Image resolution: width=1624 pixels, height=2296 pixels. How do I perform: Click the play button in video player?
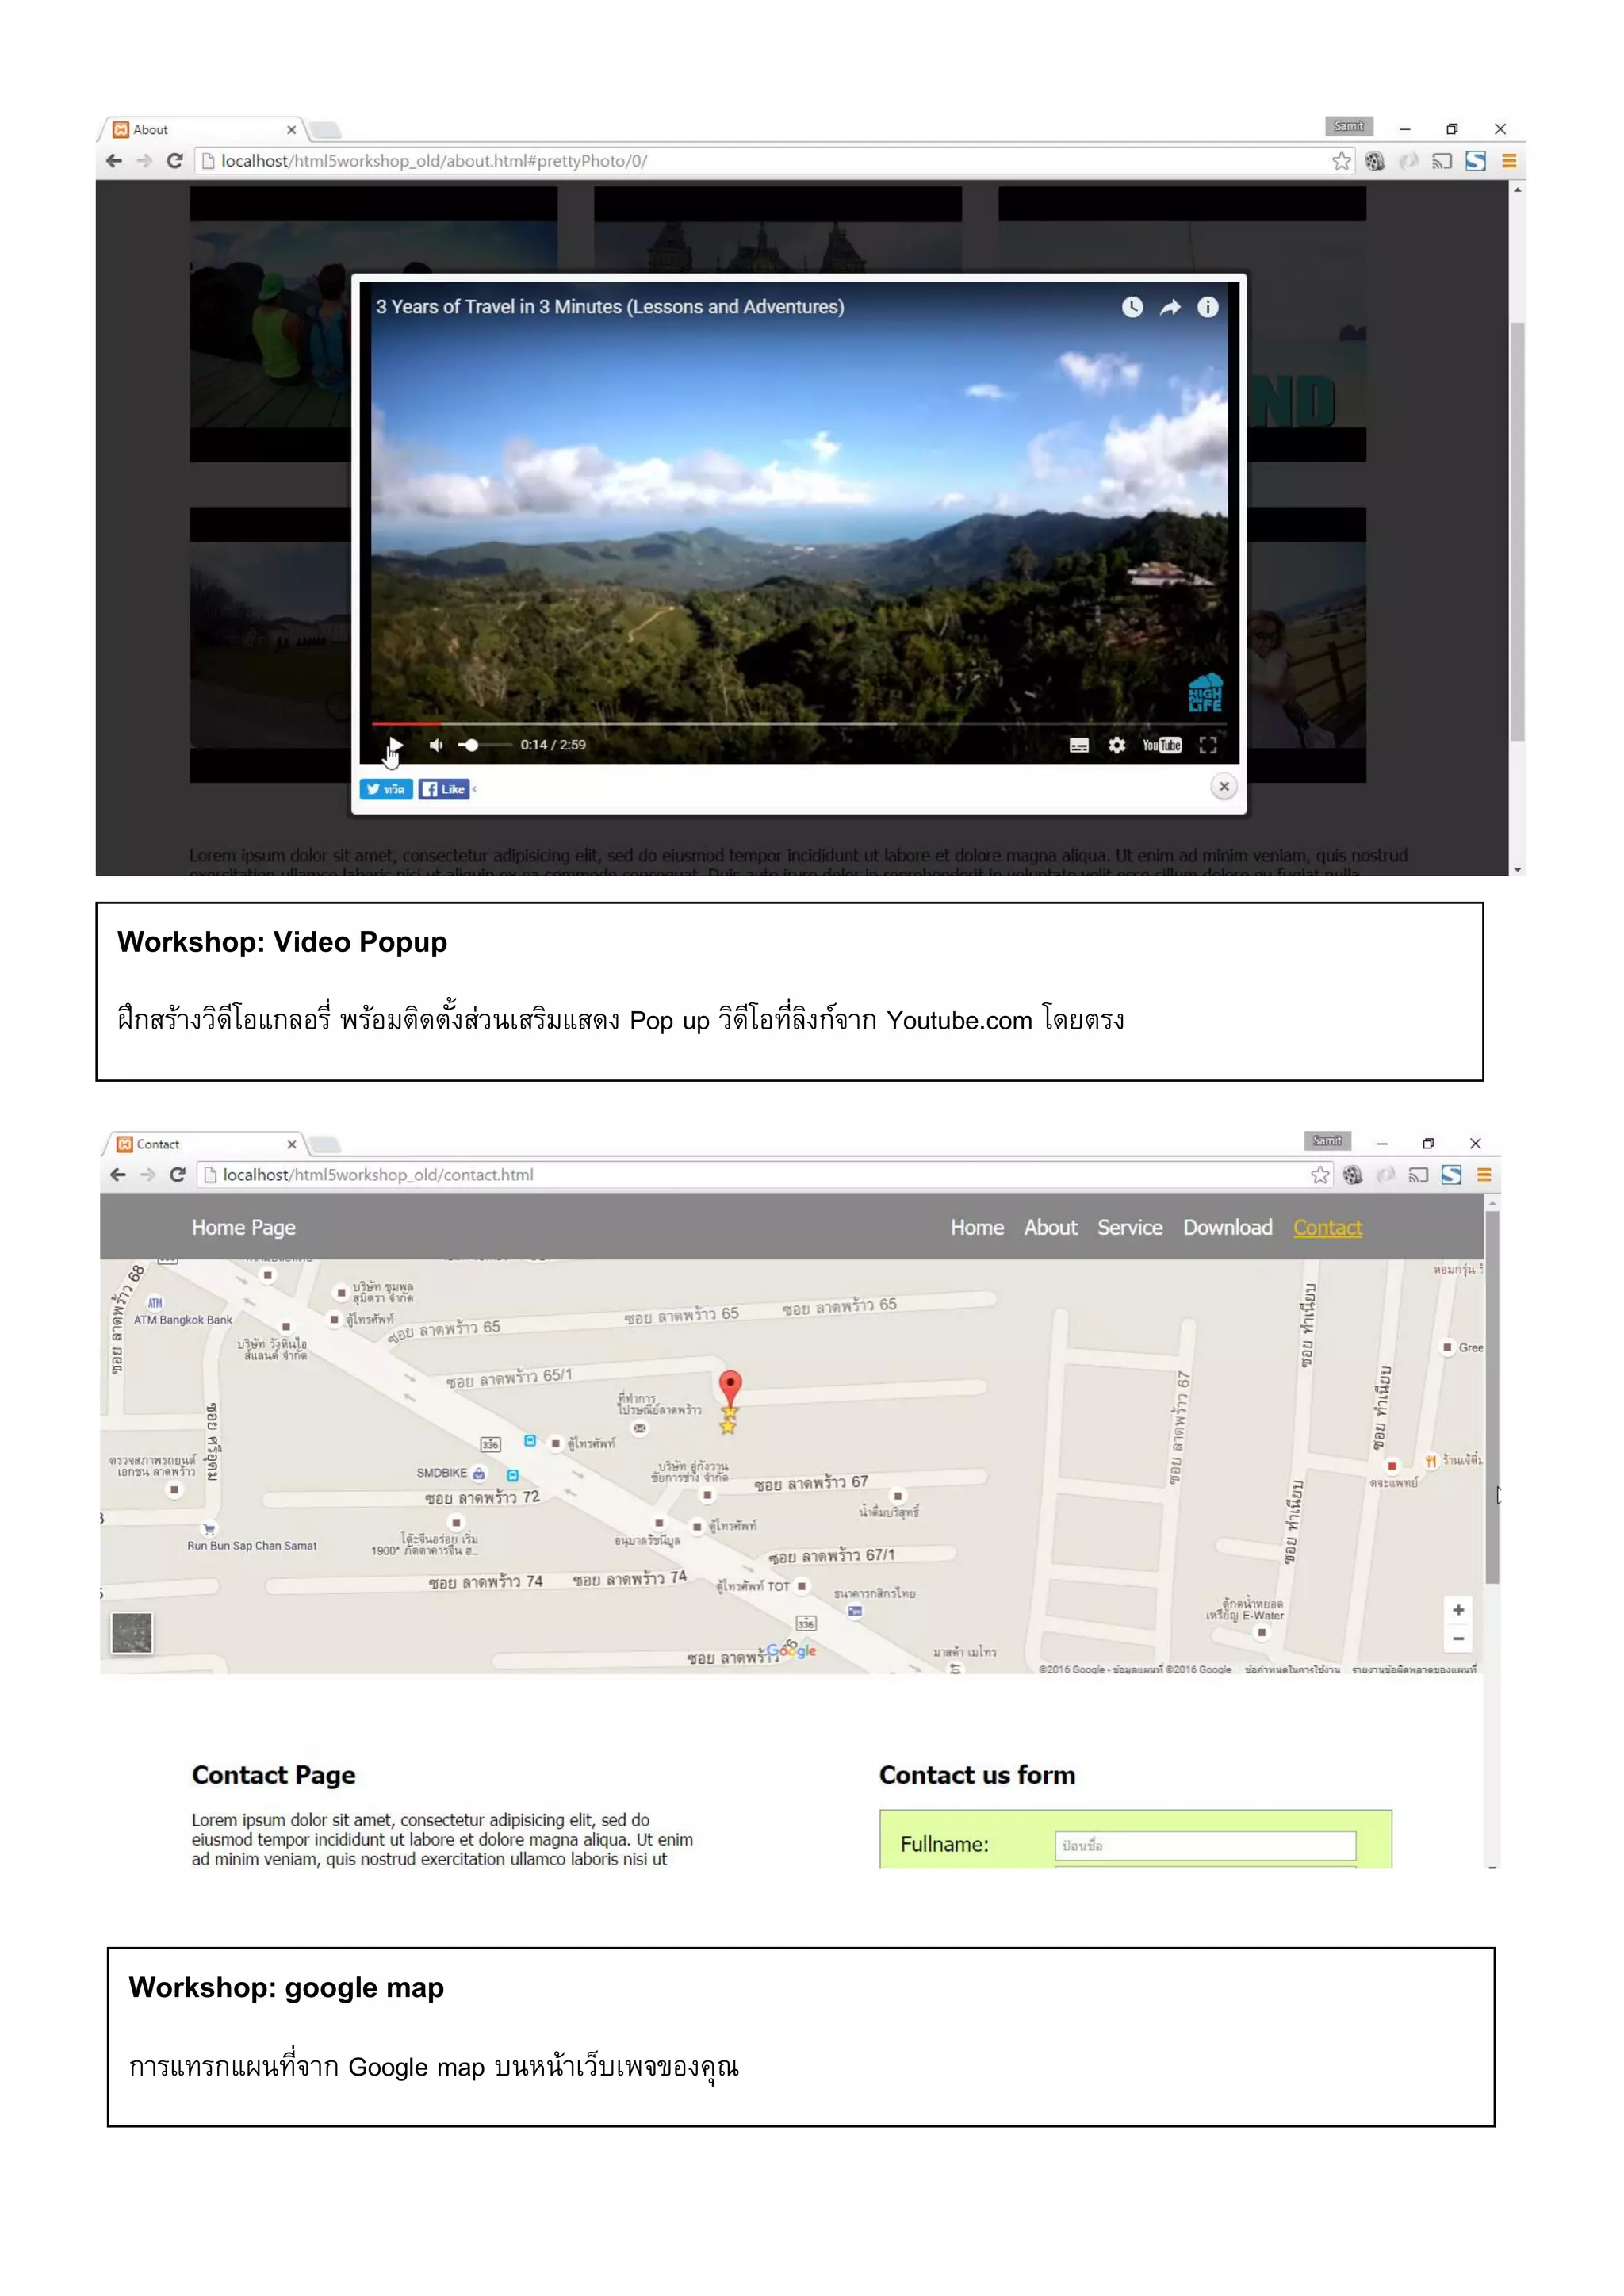tap(395, 745)
